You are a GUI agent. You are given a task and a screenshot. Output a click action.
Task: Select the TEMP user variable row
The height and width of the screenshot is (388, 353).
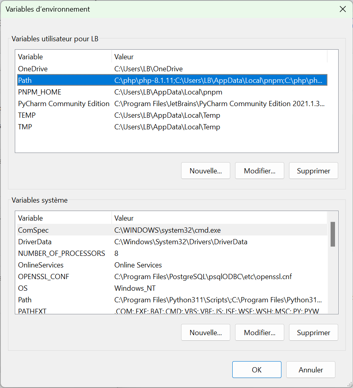(x=27, y=115)
